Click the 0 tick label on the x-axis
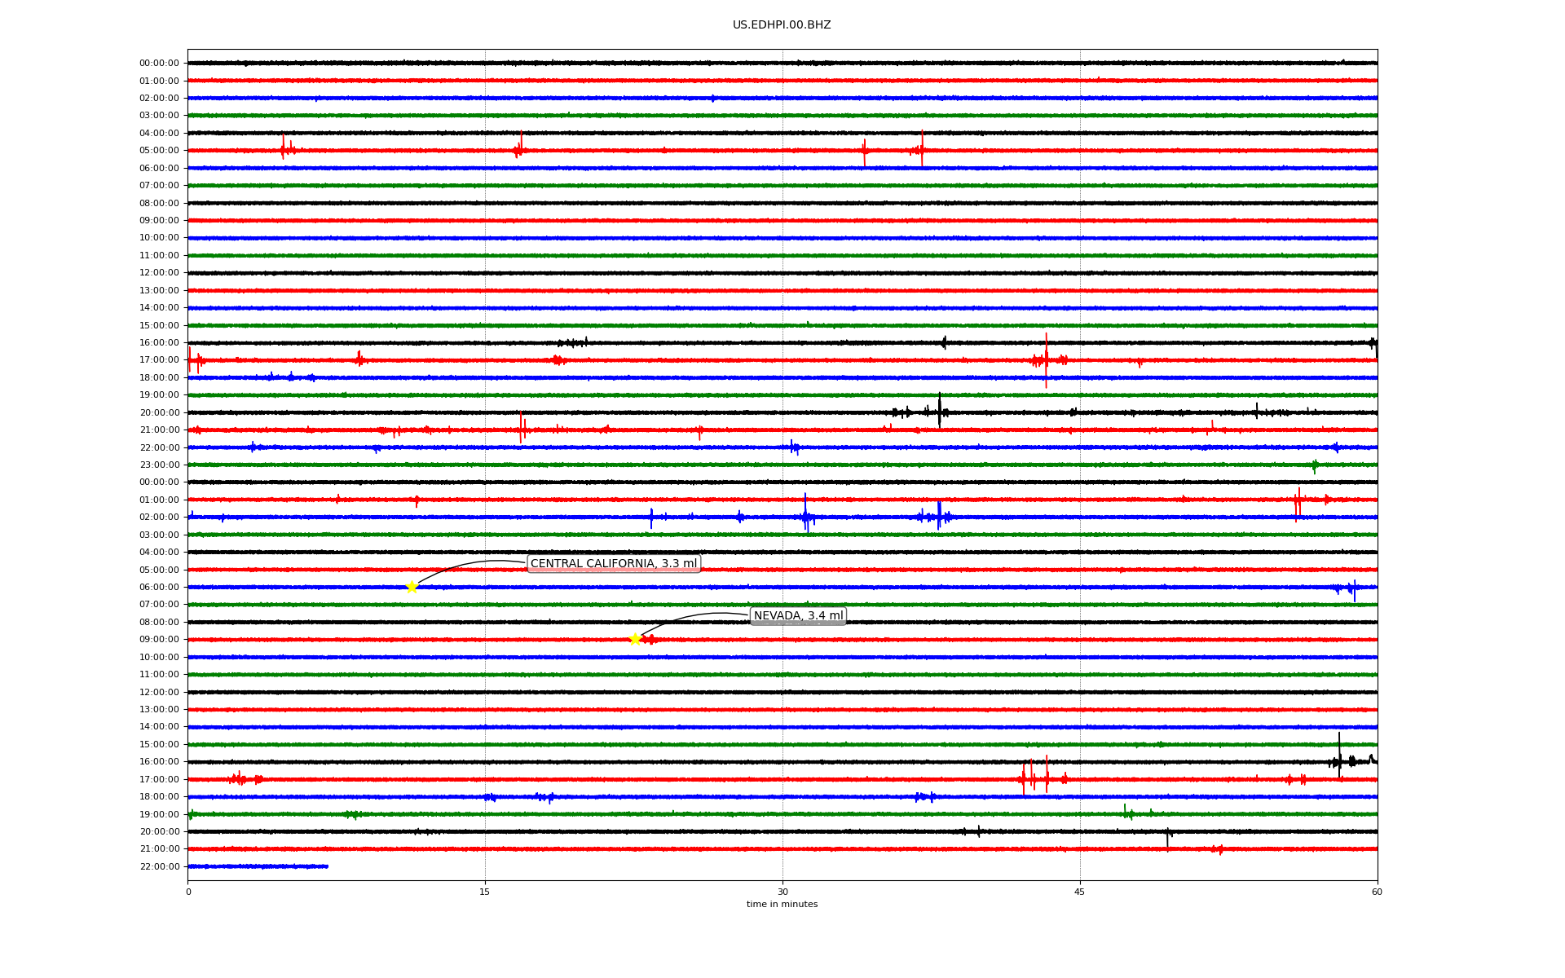The width and height of the screenshot is (1565, 978). pyautogui.click(x=188, y=892)
